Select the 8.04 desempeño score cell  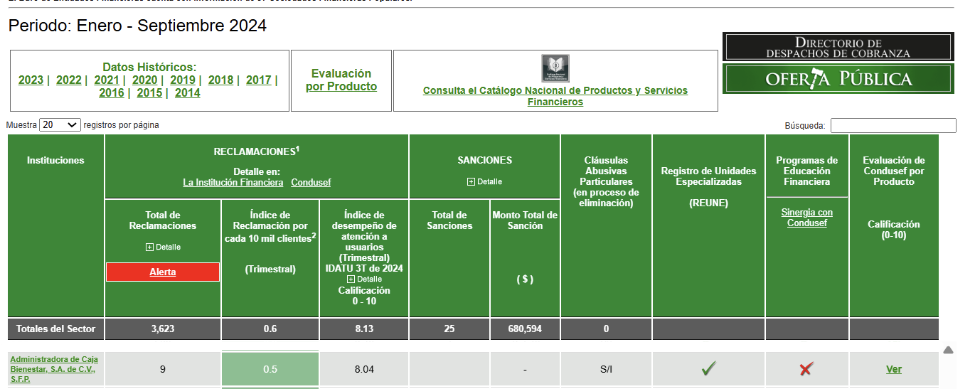pyautogui.click(x=364, y=369)
